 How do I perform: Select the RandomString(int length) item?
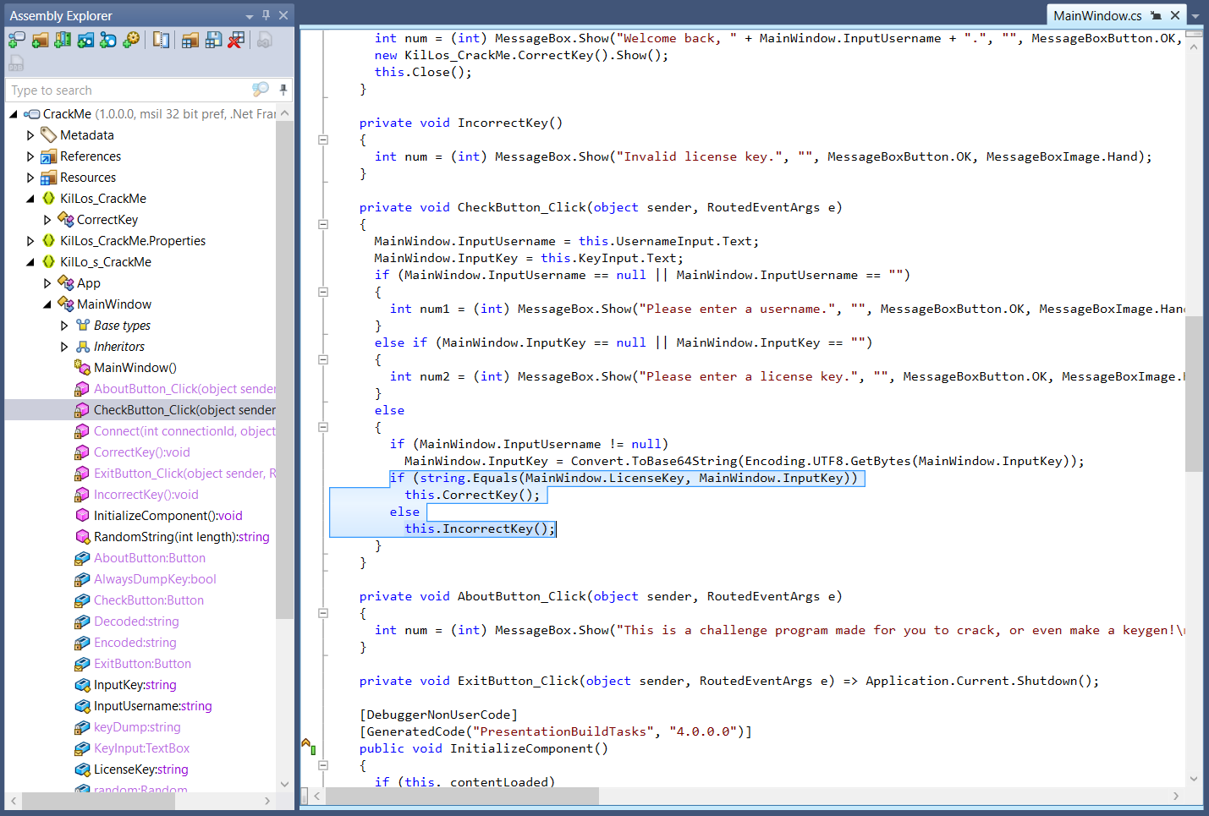(181, 537)
